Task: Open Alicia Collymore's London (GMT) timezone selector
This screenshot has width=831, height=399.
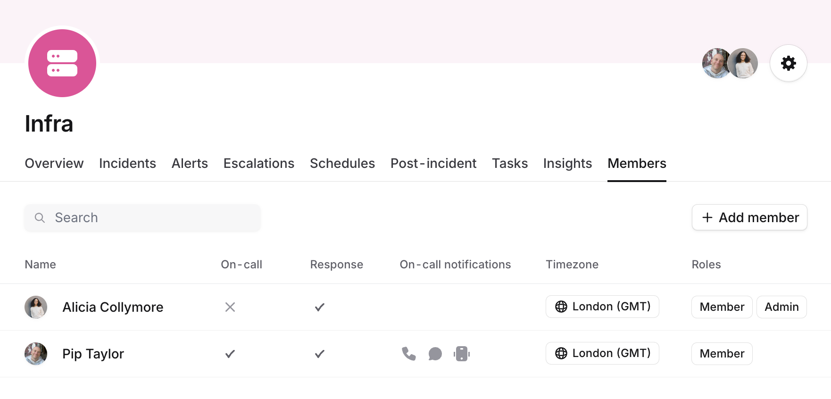Action: point(602,307)
